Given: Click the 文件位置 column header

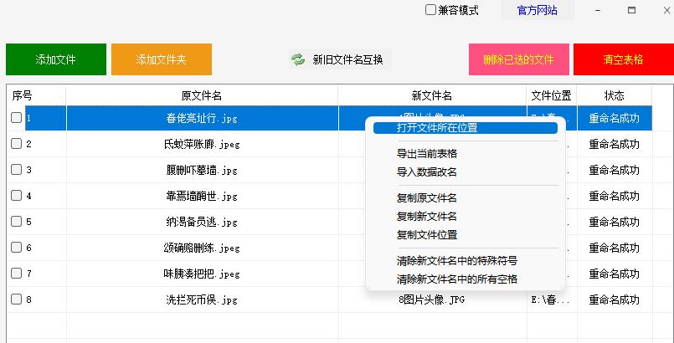Looking at the screenshot, I should [x=552, y=95].
